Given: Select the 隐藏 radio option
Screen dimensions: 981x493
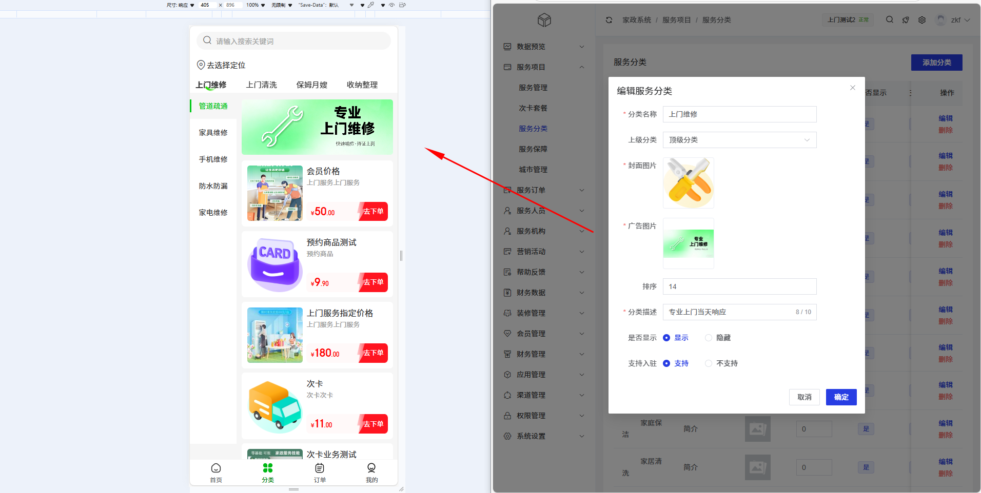Looking at the screenshot, I should click(x=709, y=338).
